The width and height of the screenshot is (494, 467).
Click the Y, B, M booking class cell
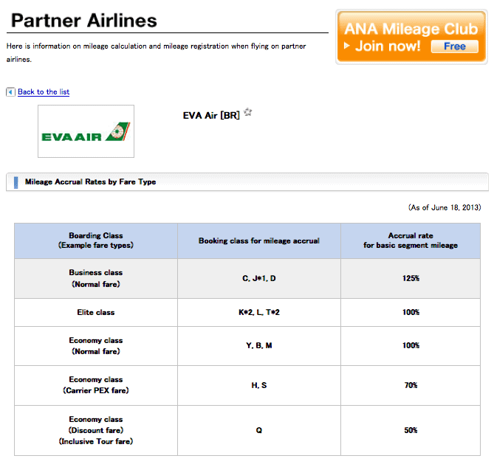pos(259,346)
